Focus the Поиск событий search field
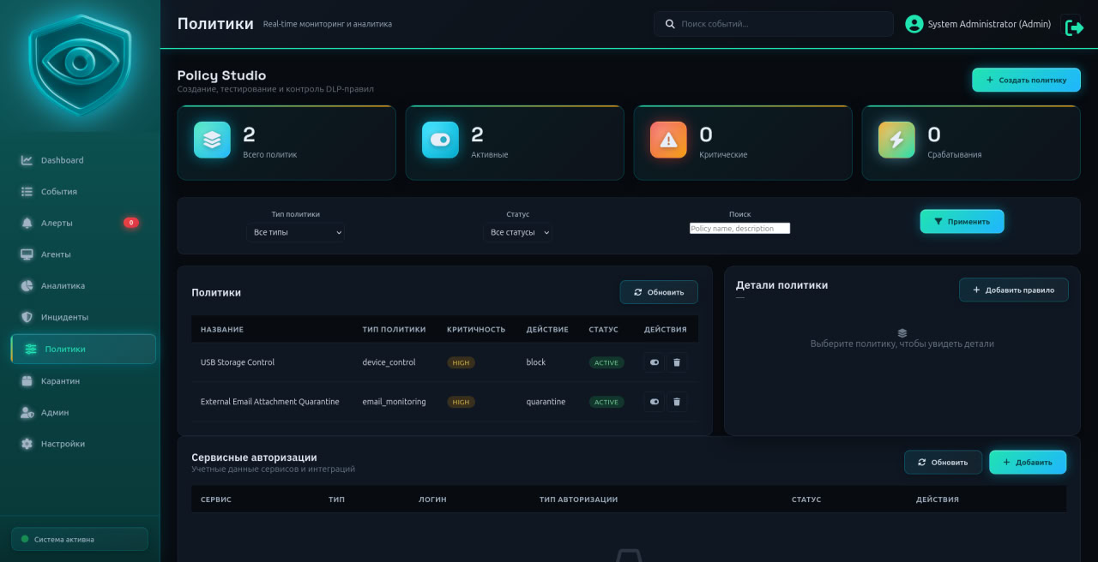This screenshot has width=1098, height=562. pos(773,24)
